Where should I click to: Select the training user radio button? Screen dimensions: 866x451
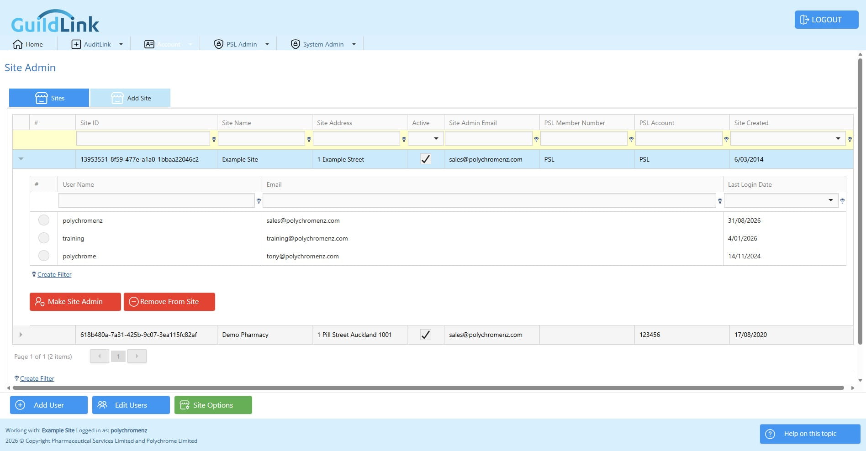coord(44,238)
